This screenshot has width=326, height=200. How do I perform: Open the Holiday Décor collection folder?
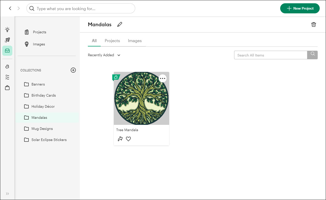pyautogui.click(x=43, y=106)
